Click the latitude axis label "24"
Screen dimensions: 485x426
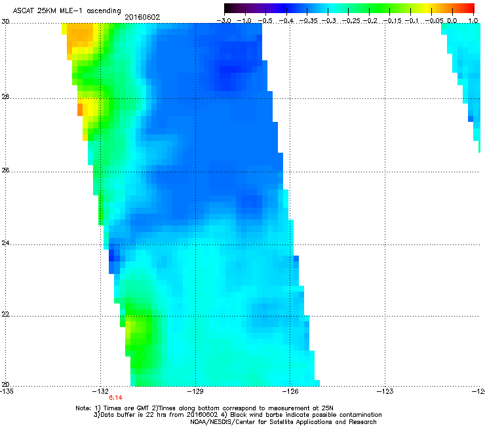click(x=5, y=243)
